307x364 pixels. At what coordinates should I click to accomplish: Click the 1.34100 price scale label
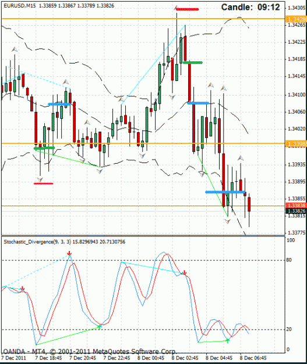(297, 95)
